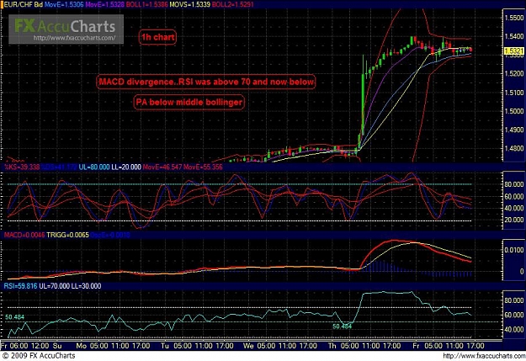Click the 0 label on the MACD axis
This screenshot has height=361, width=526.
tap(521, 272)
